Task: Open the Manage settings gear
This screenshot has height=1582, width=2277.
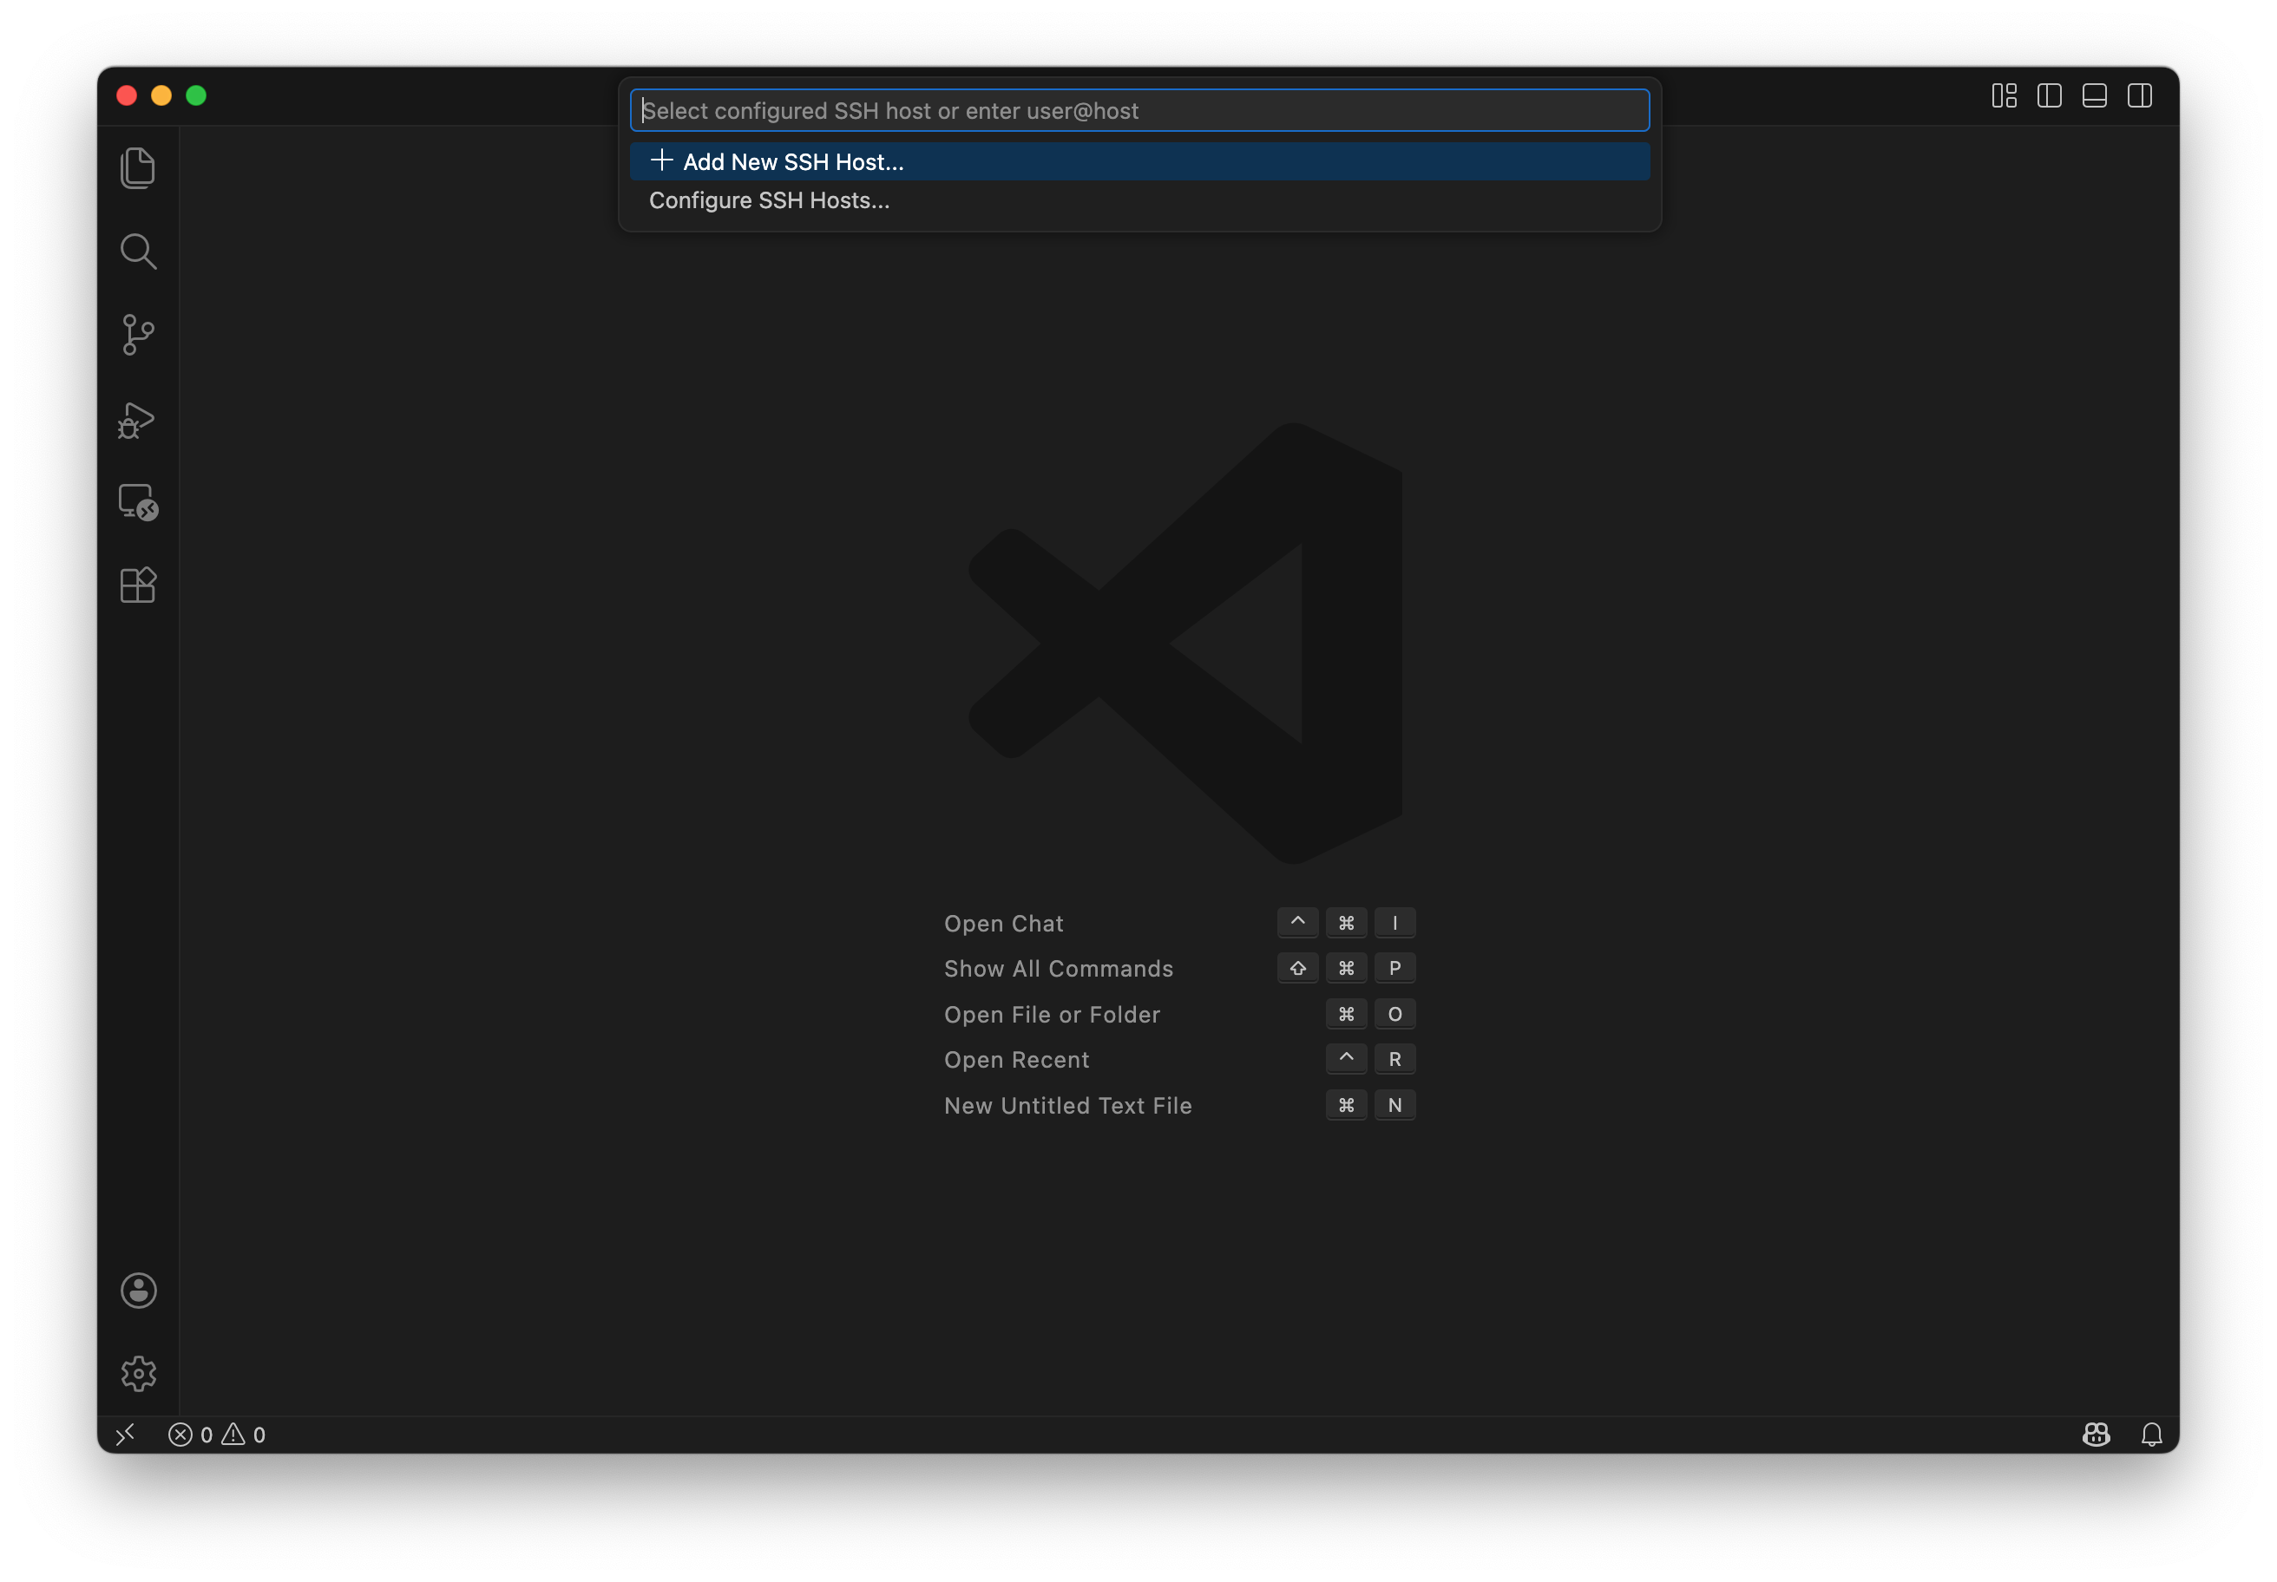Action: (138, 1373)
